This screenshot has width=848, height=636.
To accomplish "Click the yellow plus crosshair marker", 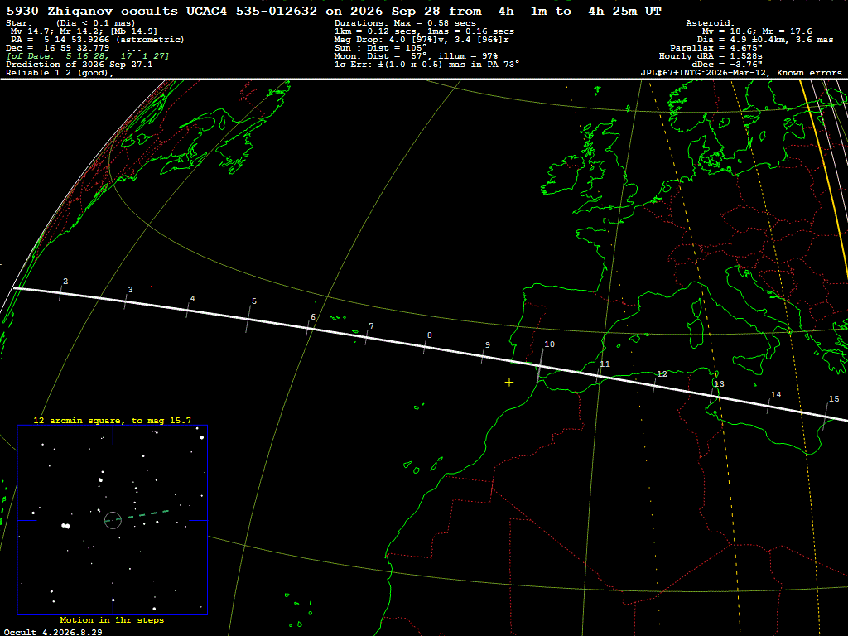I will [x=509, y=383].
